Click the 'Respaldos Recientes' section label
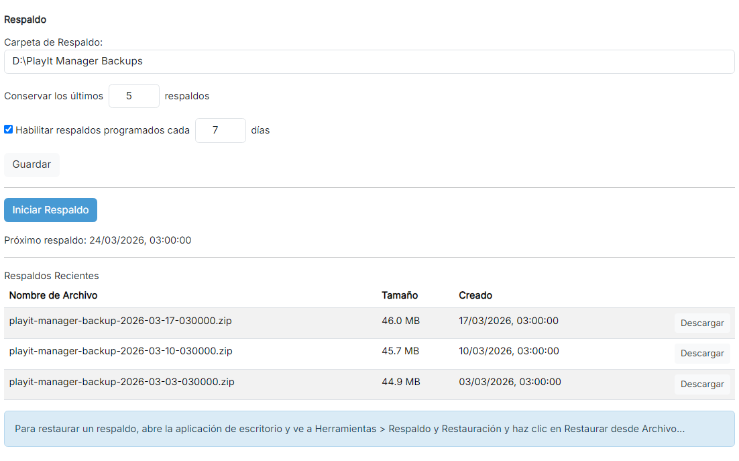 point(52,276)
